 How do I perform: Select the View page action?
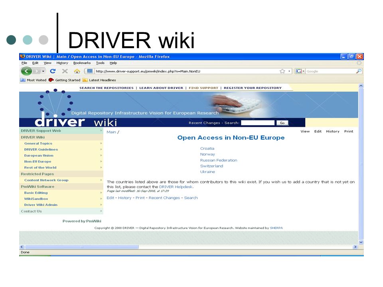(x=305, y=131)
